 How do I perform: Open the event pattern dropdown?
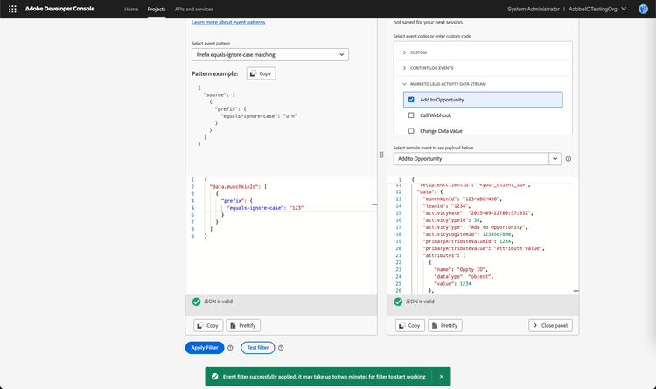click(269, 54)
